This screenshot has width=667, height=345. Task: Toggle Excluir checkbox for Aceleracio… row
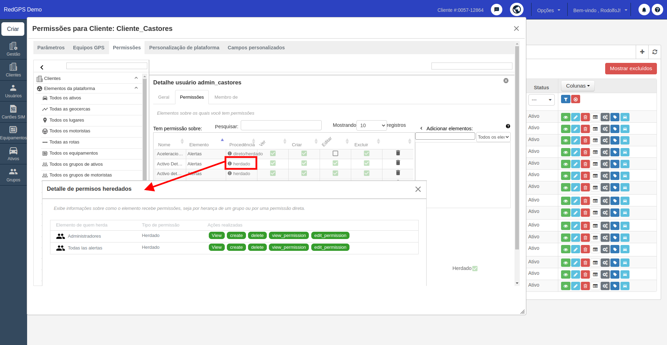tap(367, 153)
